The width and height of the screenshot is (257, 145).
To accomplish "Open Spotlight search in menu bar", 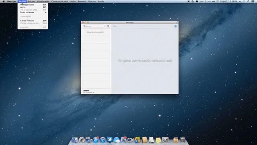I will [x=249, y=1].
